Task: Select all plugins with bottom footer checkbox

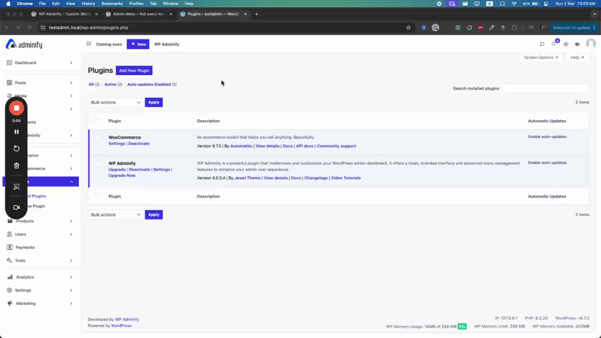Action: pyautogui.click(x=96, y=196)
